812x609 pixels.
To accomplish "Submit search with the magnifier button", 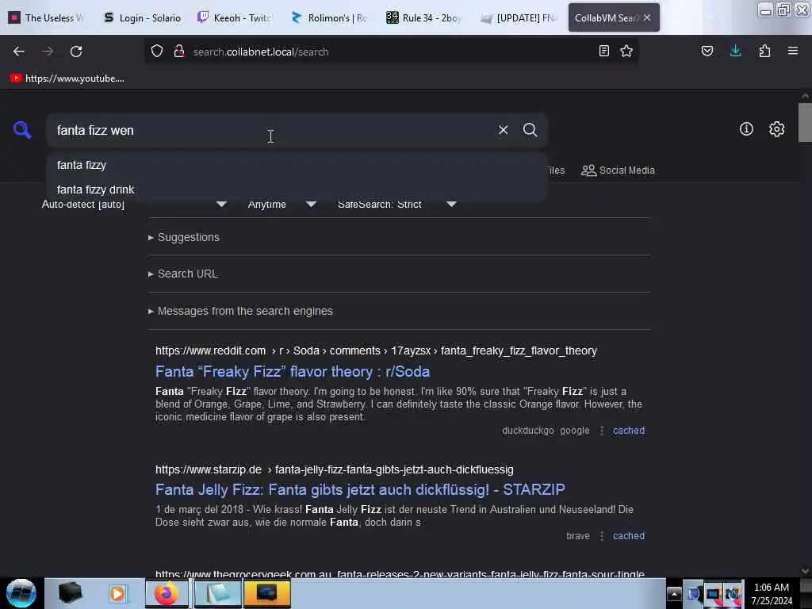I will [x=530, y=130].
